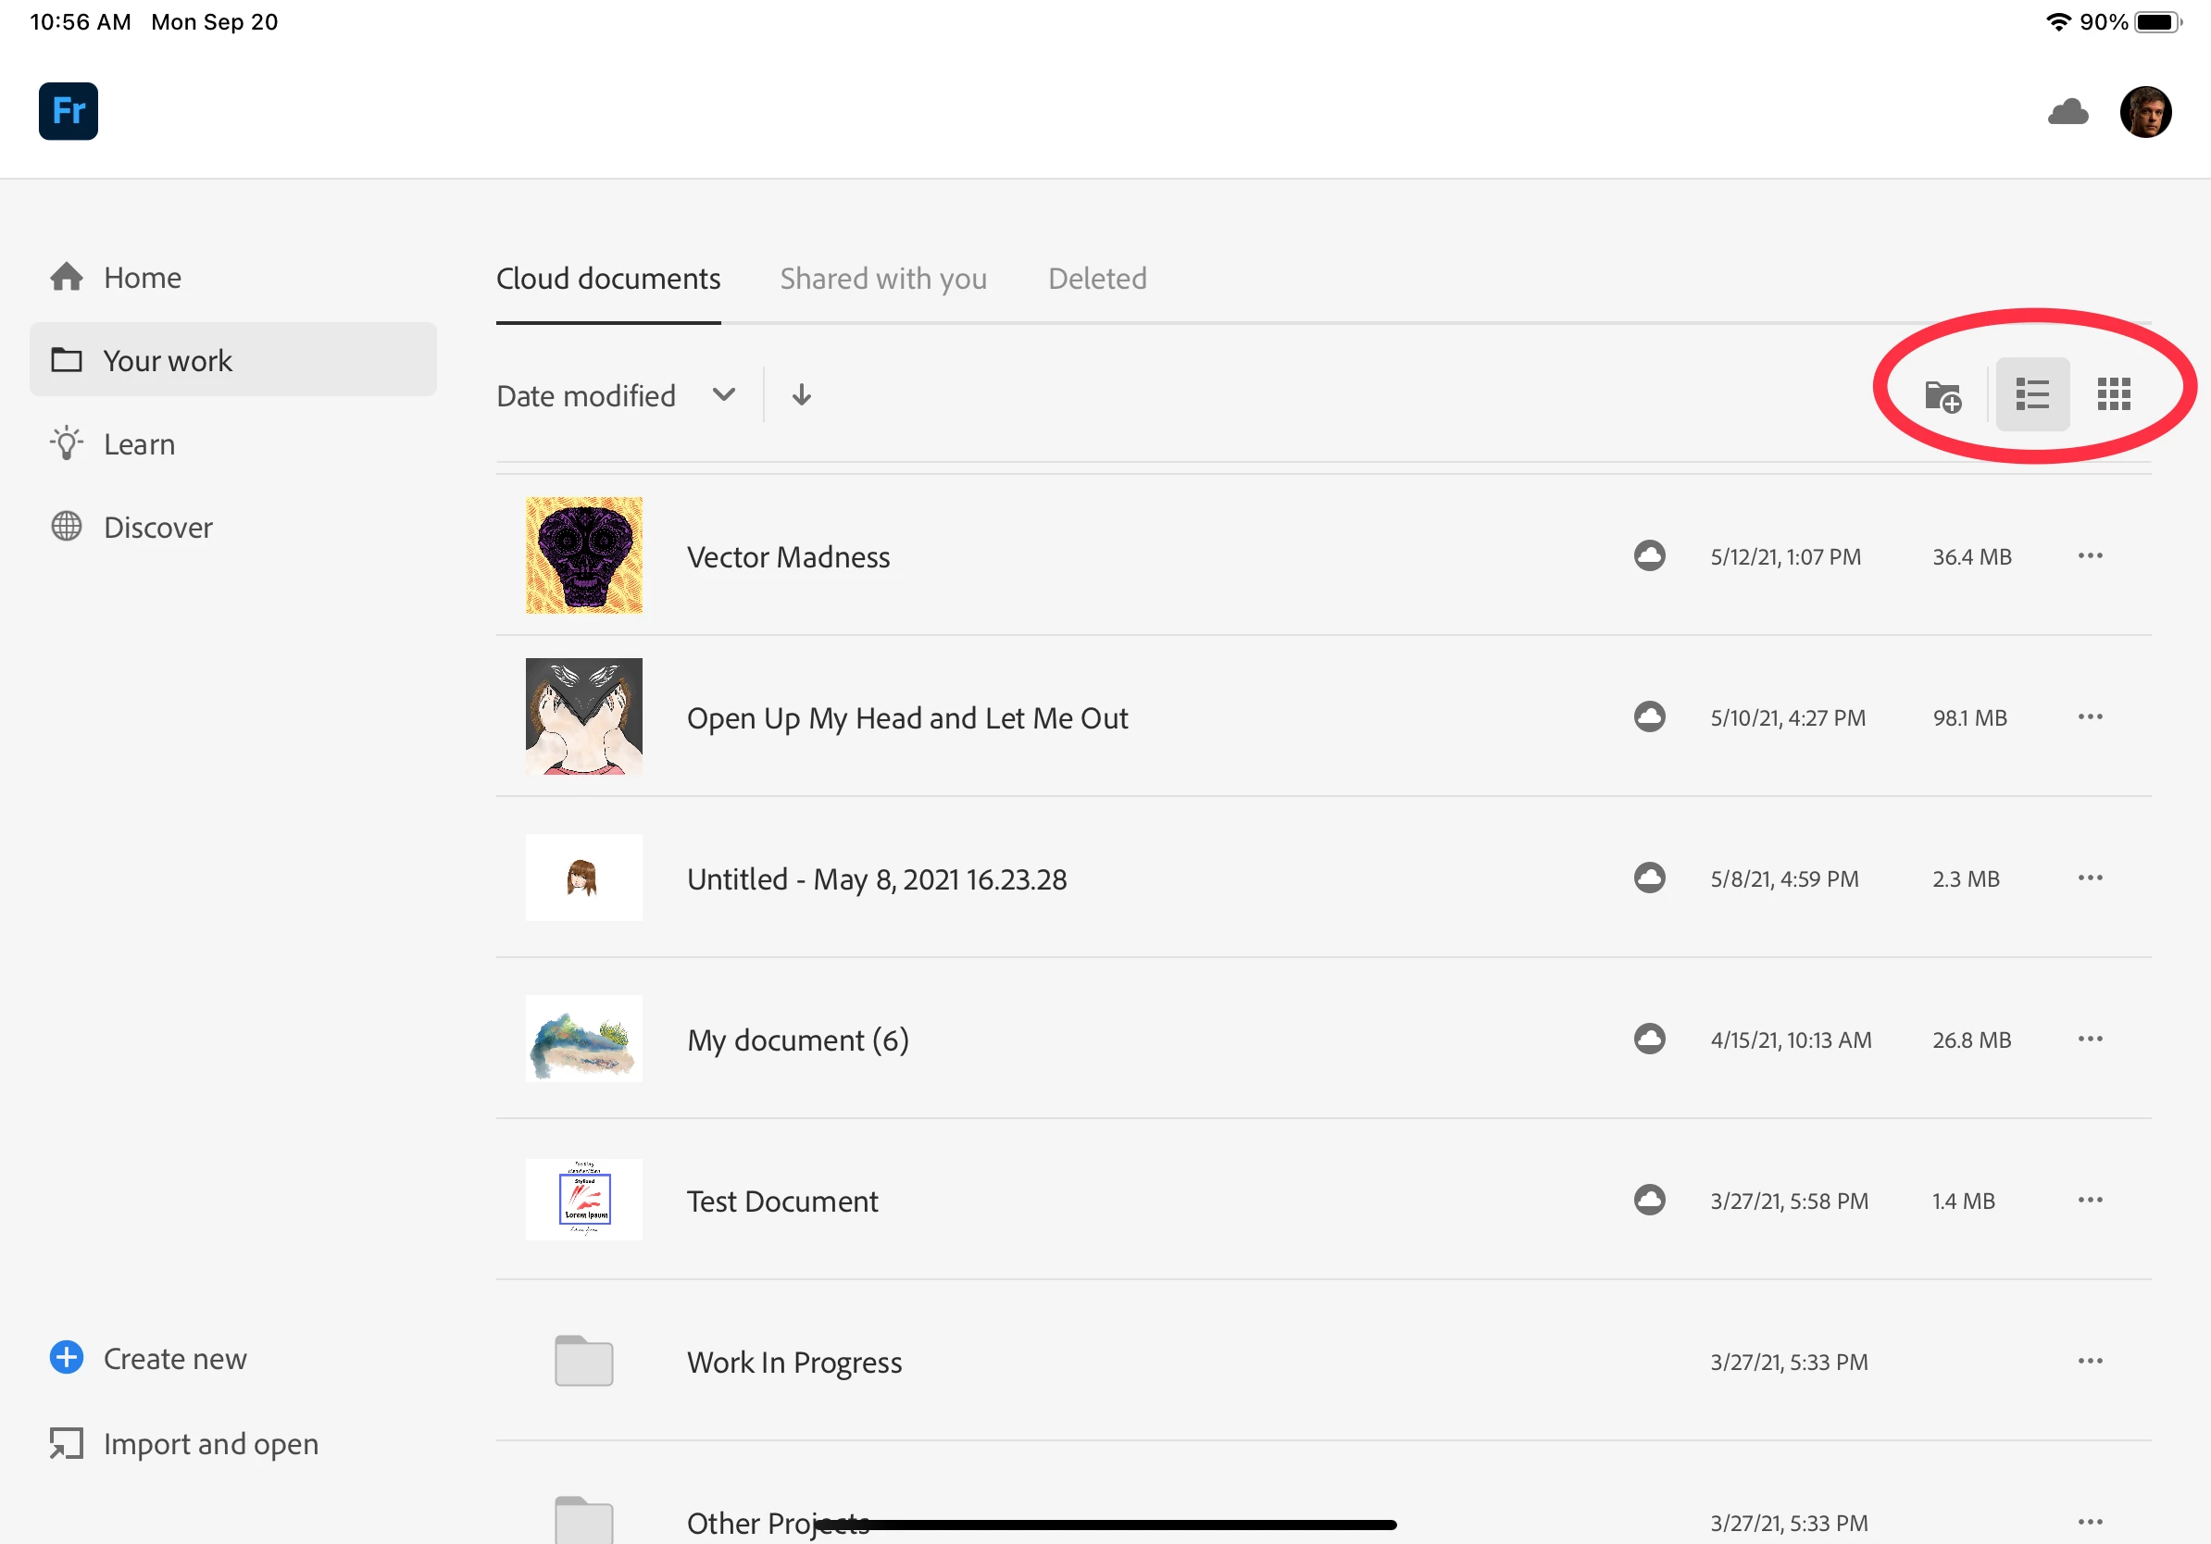Image resolution: width=2211 pixels, height=1544 pixels.
Task: Click the Create new plus icon
Action: 67,1357
